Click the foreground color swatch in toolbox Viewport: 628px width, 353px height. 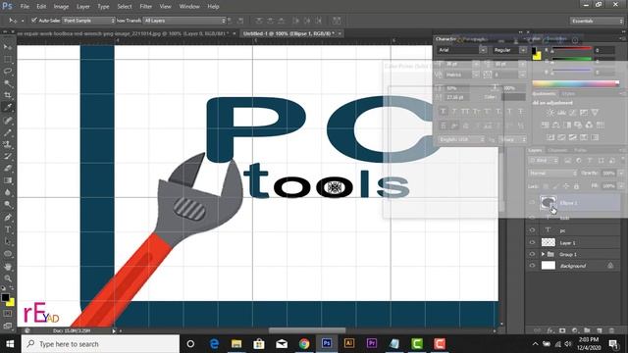pos(5,298)
